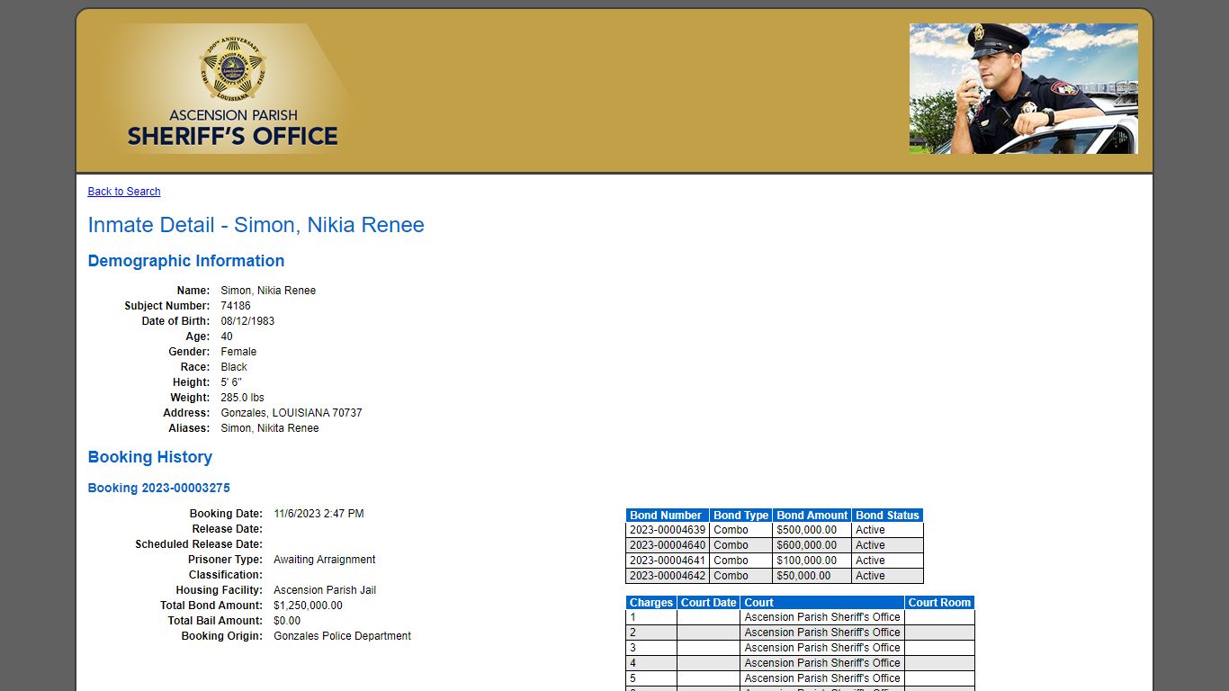Click the Bond Amount column header
Screen dimensions: 1229x691
click(x=812, y=516)
